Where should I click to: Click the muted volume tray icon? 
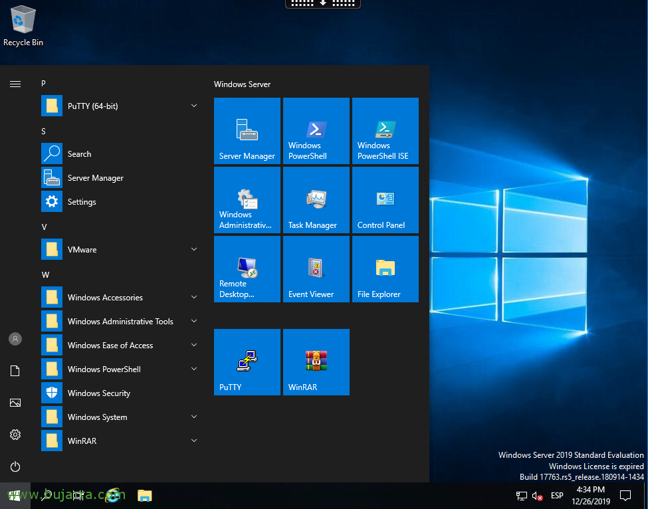537,496
